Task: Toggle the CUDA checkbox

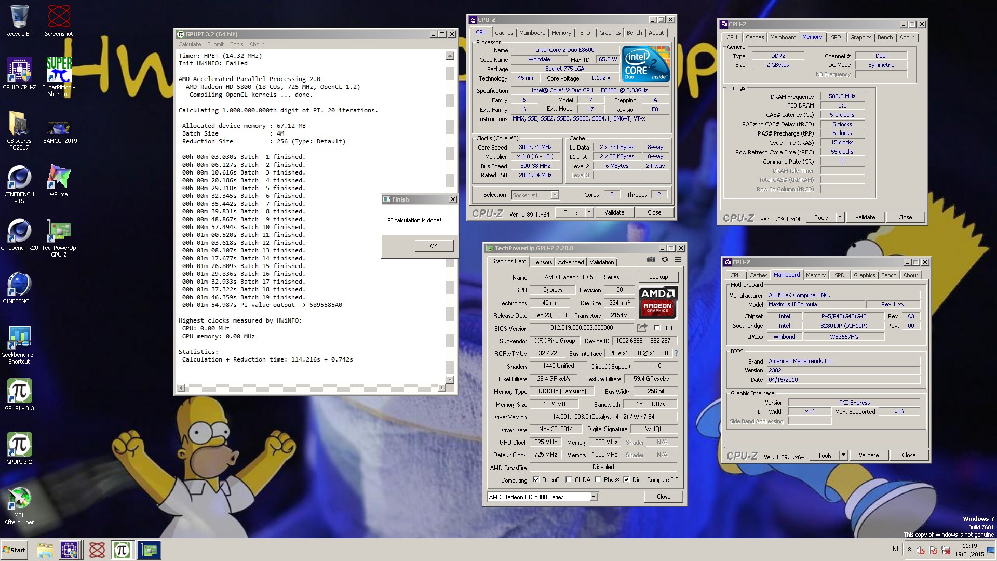Action: coord(569,480)
